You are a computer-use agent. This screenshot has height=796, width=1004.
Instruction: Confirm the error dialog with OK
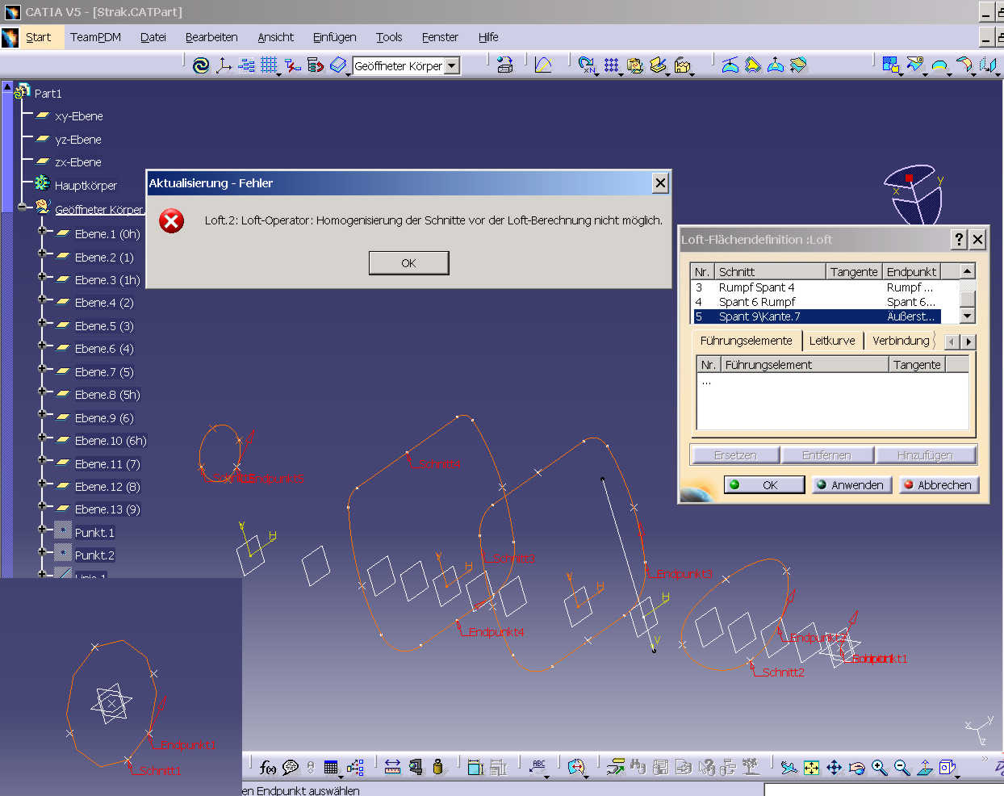click(408, 263)
